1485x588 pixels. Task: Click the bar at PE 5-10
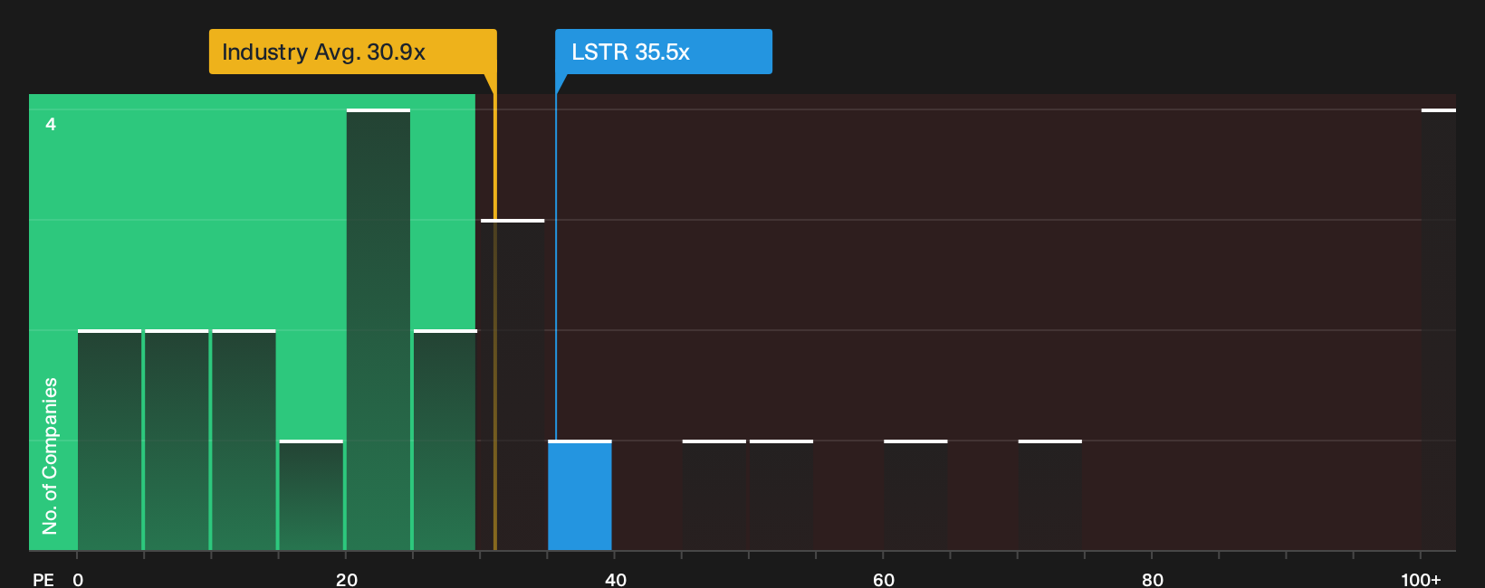coord(177,441)
